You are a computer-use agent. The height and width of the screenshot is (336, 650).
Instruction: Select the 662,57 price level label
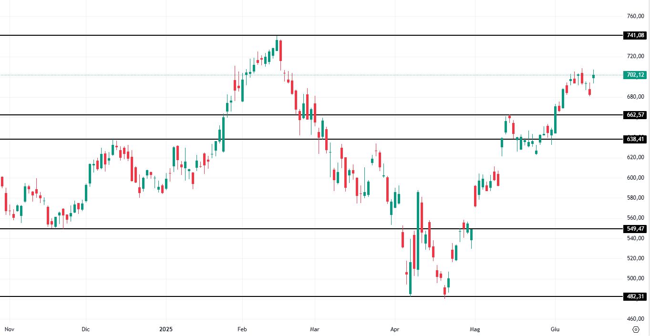[x=635, y=115]
